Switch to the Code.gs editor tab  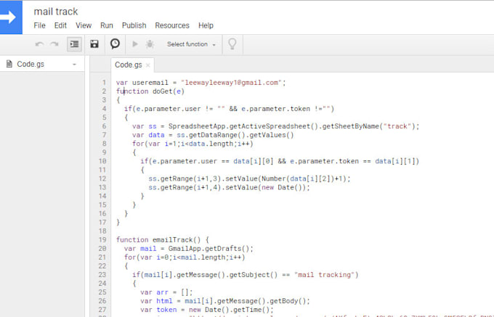tap(129, 65)
